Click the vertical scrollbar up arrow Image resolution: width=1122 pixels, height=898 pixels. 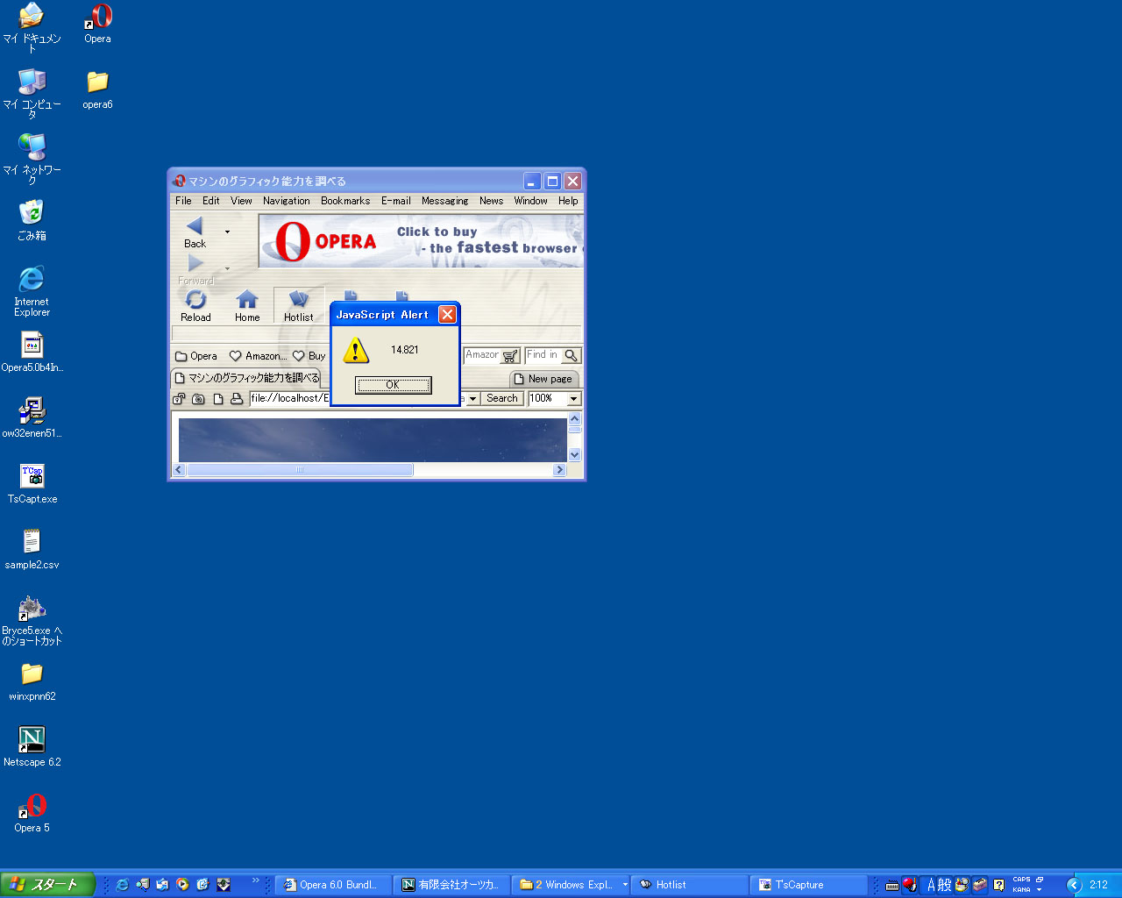click(x=575, y=418)
